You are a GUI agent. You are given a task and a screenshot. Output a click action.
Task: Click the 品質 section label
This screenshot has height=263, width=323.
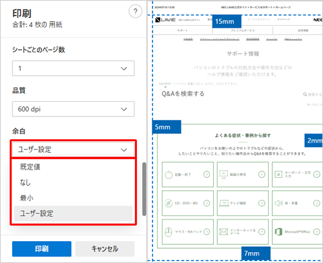point(19,90)
